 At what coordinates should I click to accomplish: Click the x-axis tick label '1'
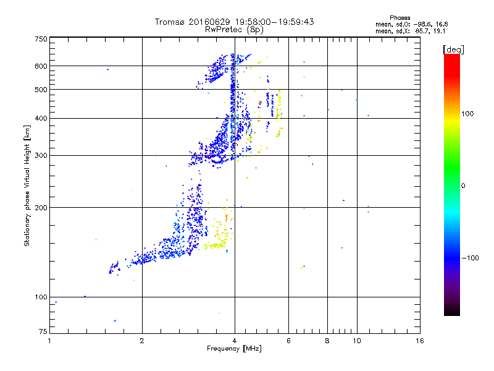click(x=49, y=341)
